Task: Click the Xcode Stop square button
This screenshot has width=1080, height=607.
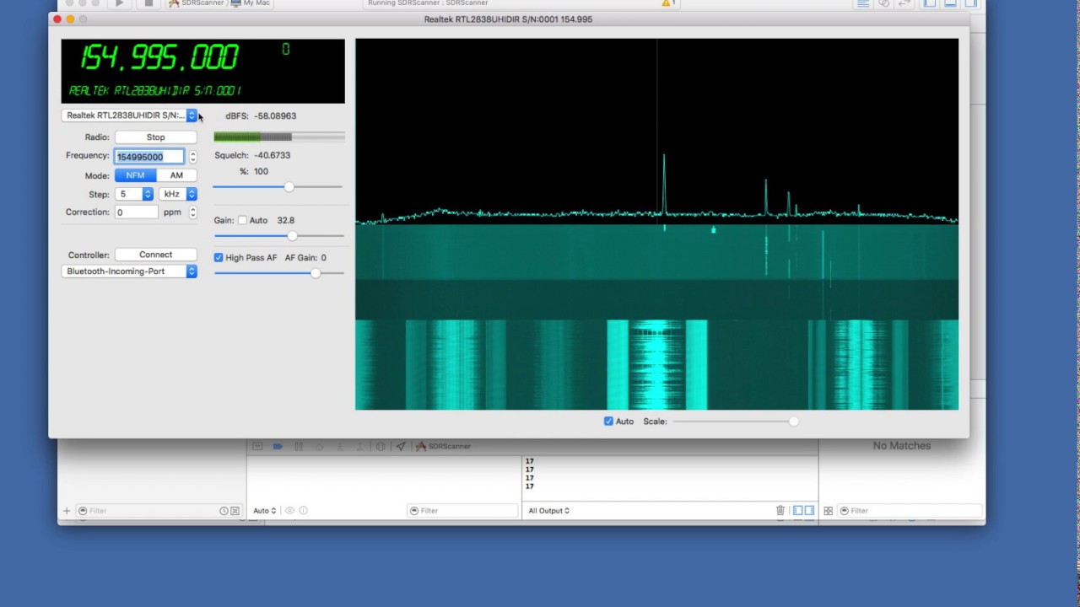Action: (148, 3)
